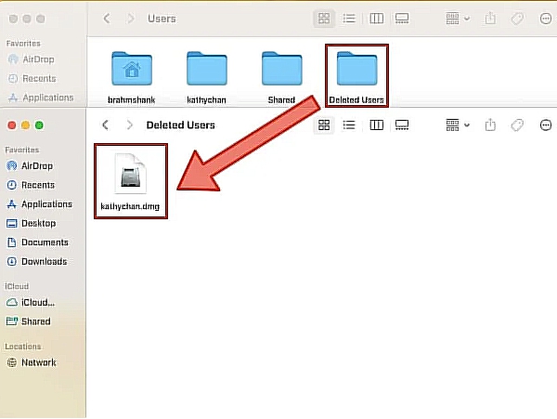Open AirDrop in Deleted Users window sidebar
557x419 pixels.
click(30, 166)
